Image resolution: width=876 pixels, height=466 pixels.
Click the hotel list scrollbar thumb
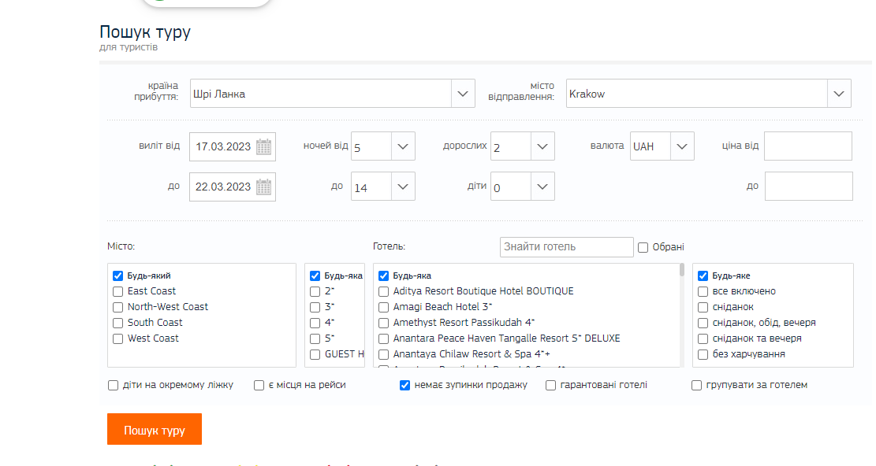(x=681, y=270)
